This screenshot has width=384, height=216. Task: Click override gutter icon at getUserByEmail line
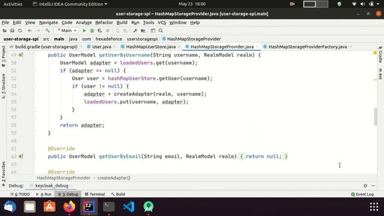point(21,156)
